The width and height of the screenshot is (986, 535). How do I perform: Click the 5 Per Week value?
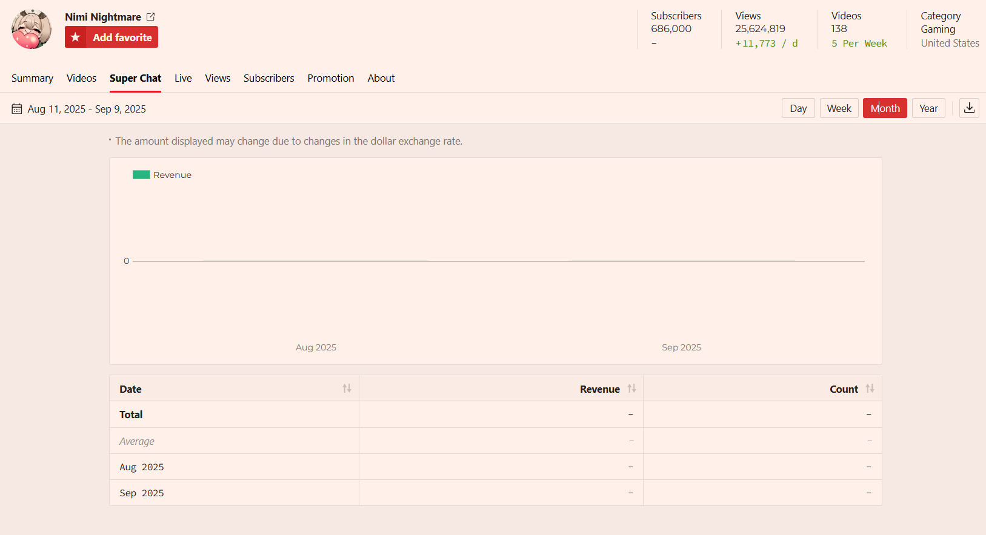859,44
